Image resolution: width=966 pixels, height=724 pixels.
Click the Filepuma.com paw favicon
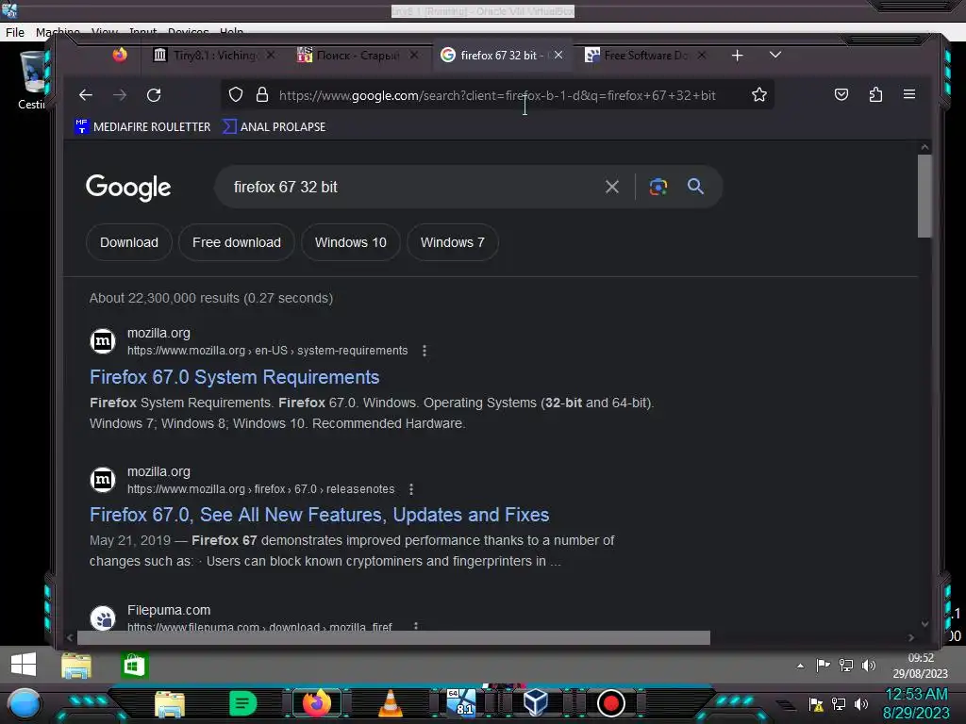pos(103,618)
